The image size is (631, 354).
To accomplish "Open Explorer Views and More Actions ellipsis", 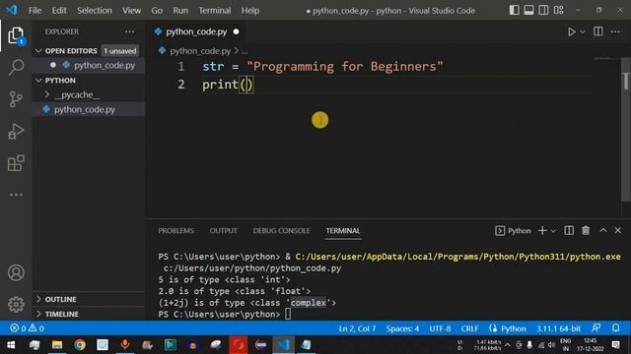I will pos(129,31).
